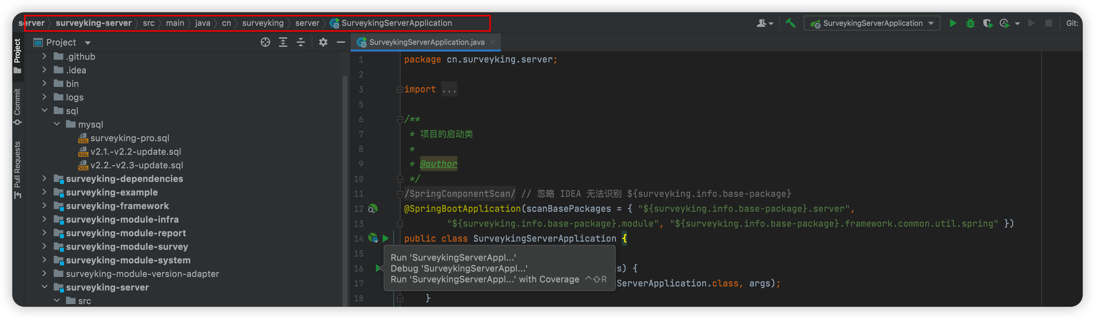Image resolution: width=1095 pixels, height=319 pixels.
Task: Click the Stop square button in toolbar
Action: point(1049,23)
